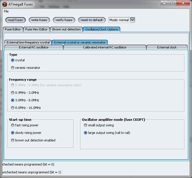
Task: Select External crystal or ceramic resonator tab
Action: 80,42
